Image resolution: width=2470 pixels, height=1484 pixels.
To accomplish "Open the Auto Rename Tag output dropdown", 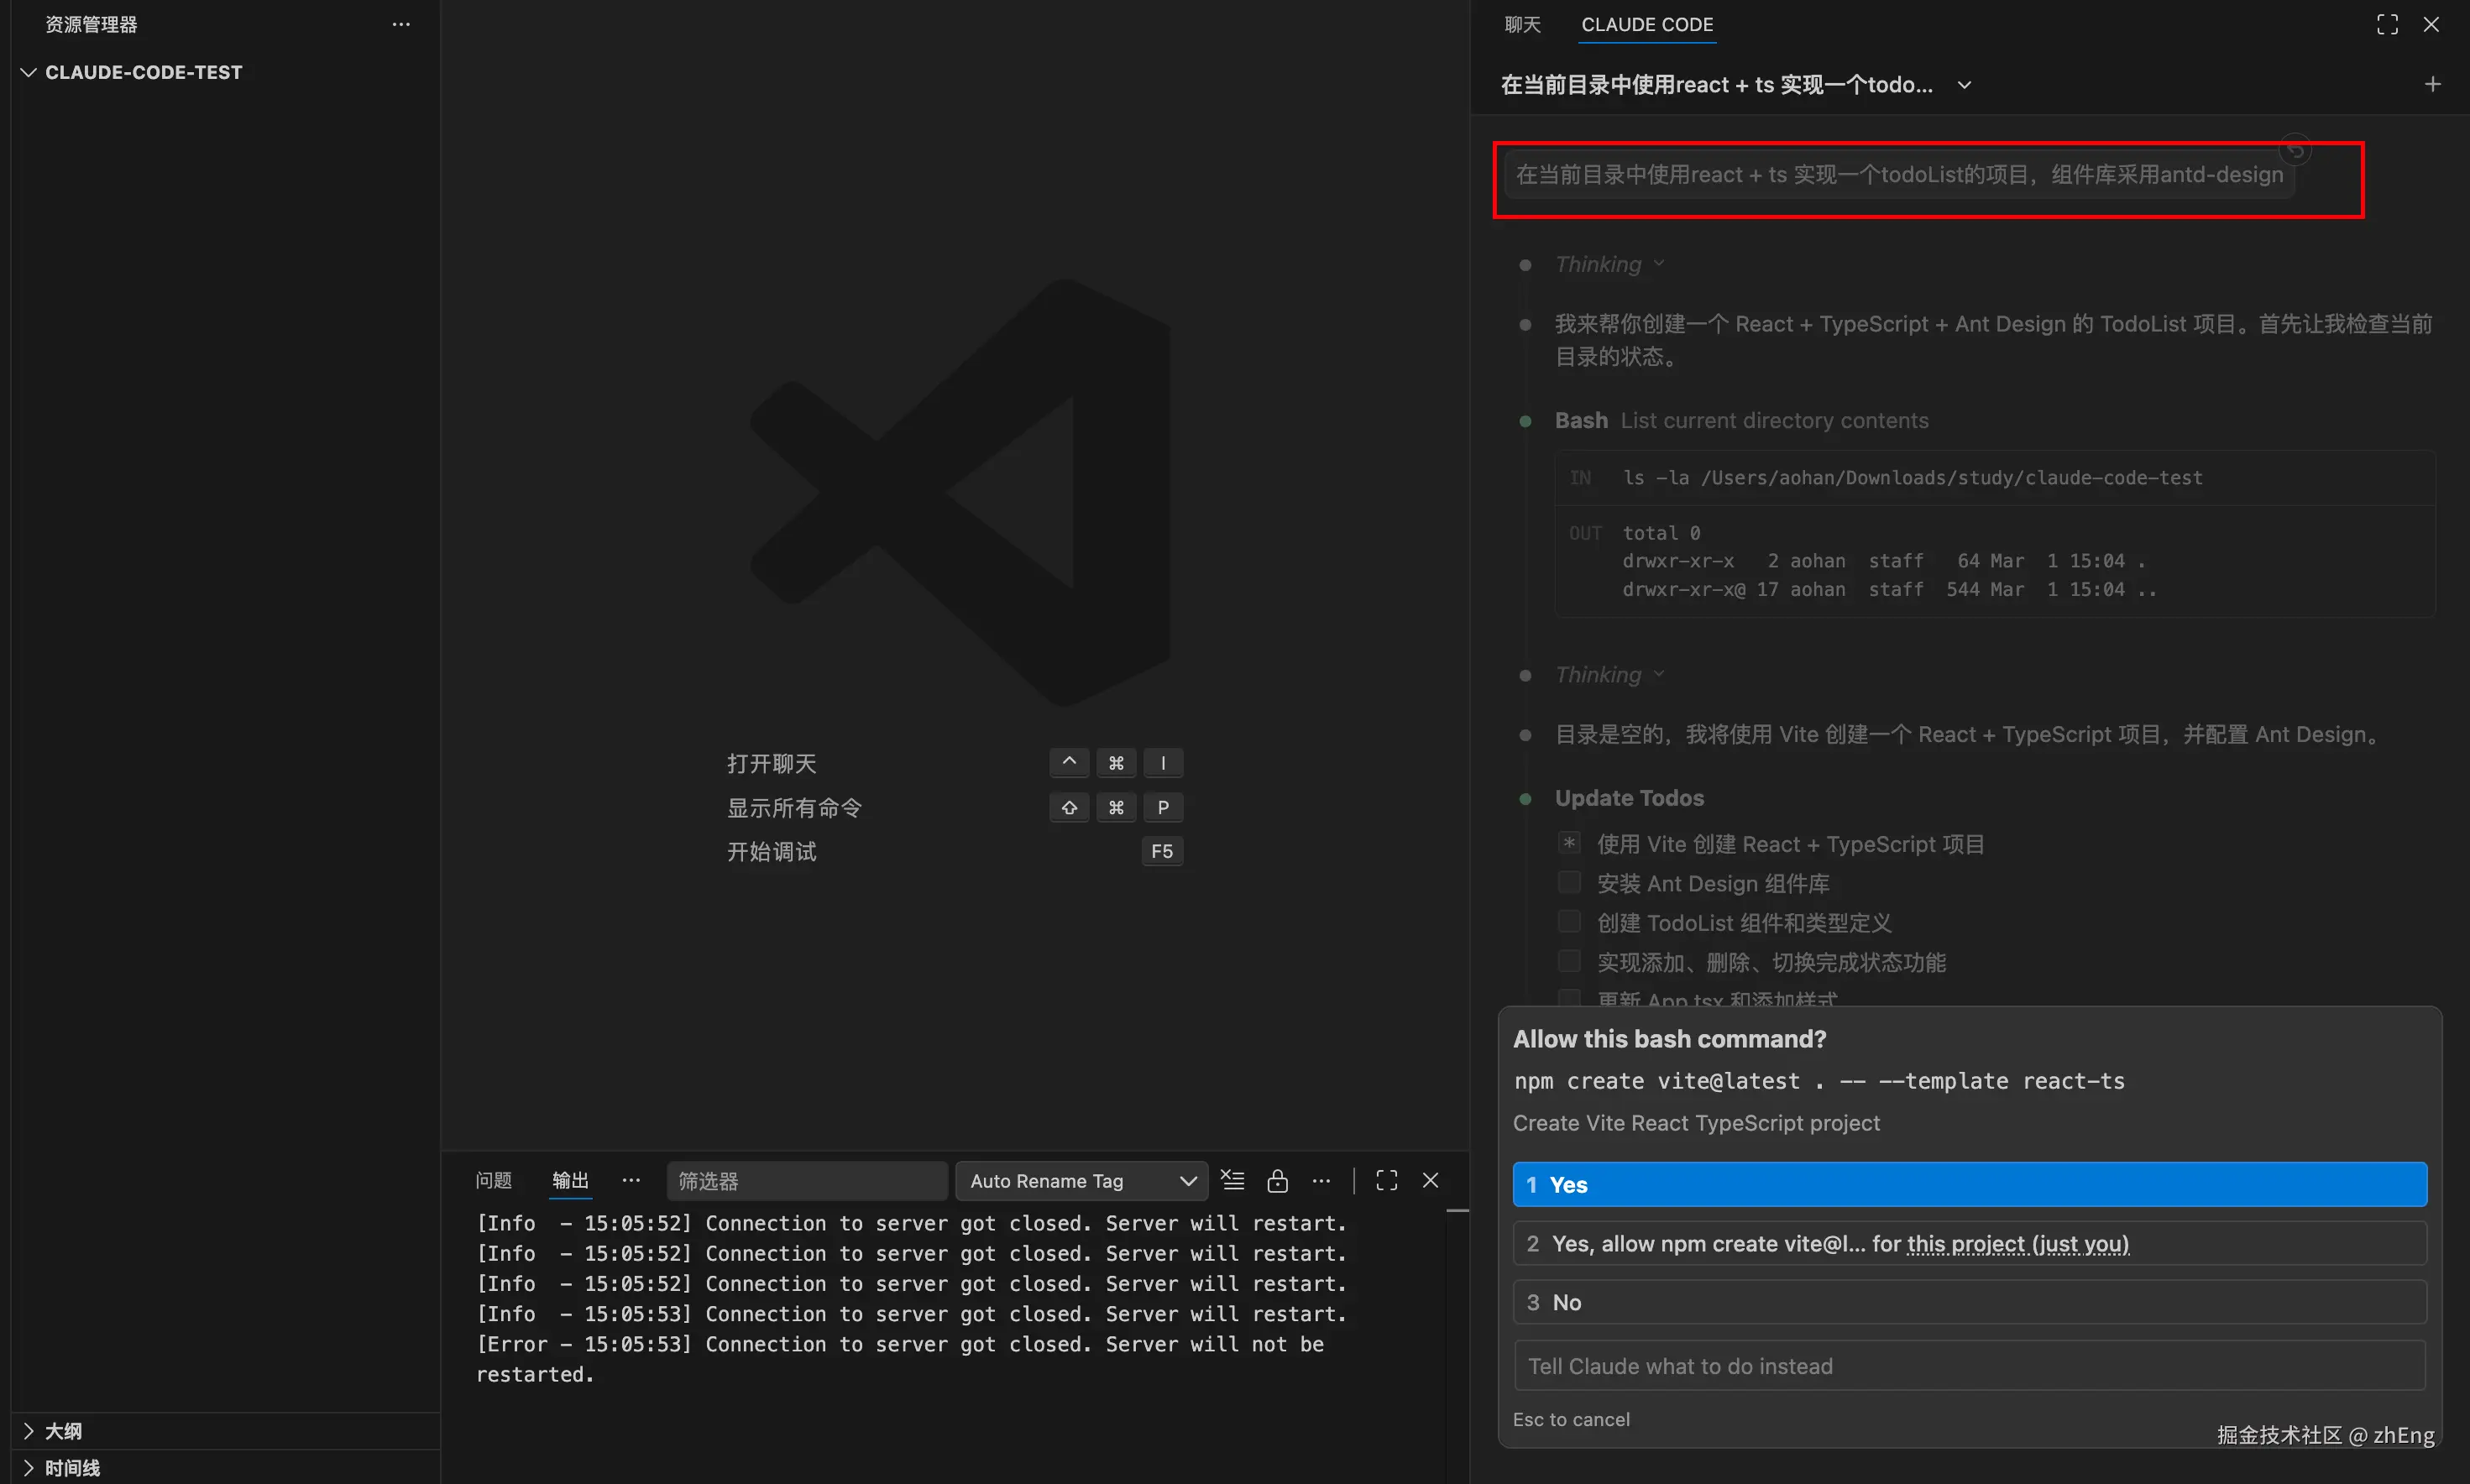I will point(1082,1180).
